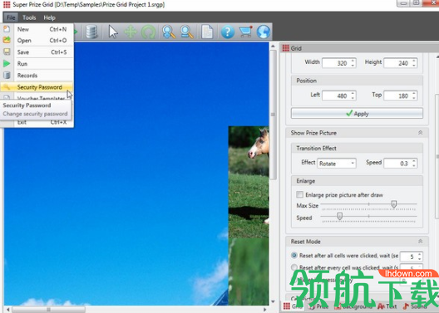Select Reset after every cell was clicked
Viewport: 439px width, 313px height.
(294, 267)
